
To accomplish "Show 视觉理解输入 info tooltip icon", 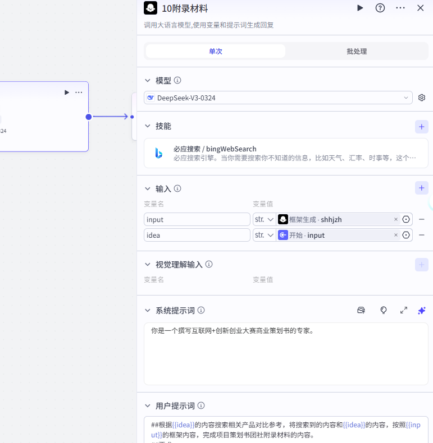I will pos(209,264).
